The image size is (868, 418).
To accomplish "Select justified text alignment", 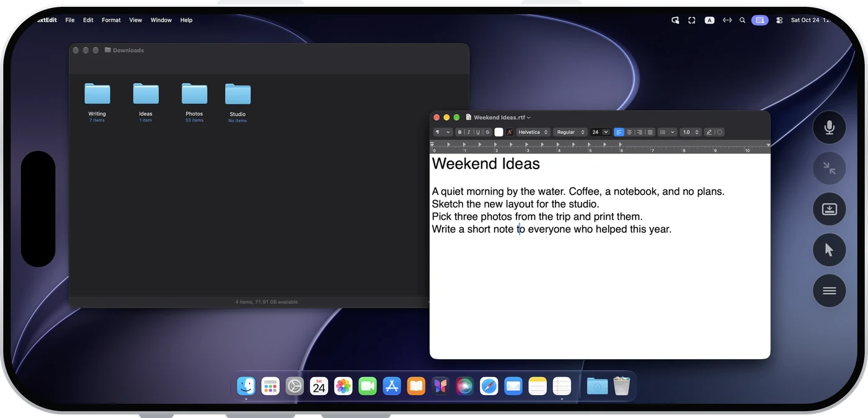I will coord(650,132).
